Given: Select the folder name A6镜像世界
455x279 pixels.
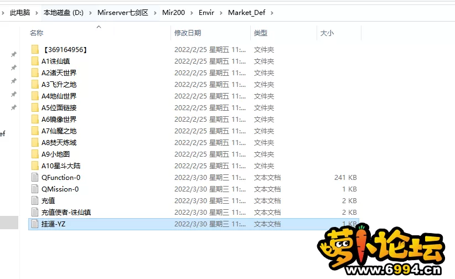Looking at the screenshot, I should coord(59,120).
